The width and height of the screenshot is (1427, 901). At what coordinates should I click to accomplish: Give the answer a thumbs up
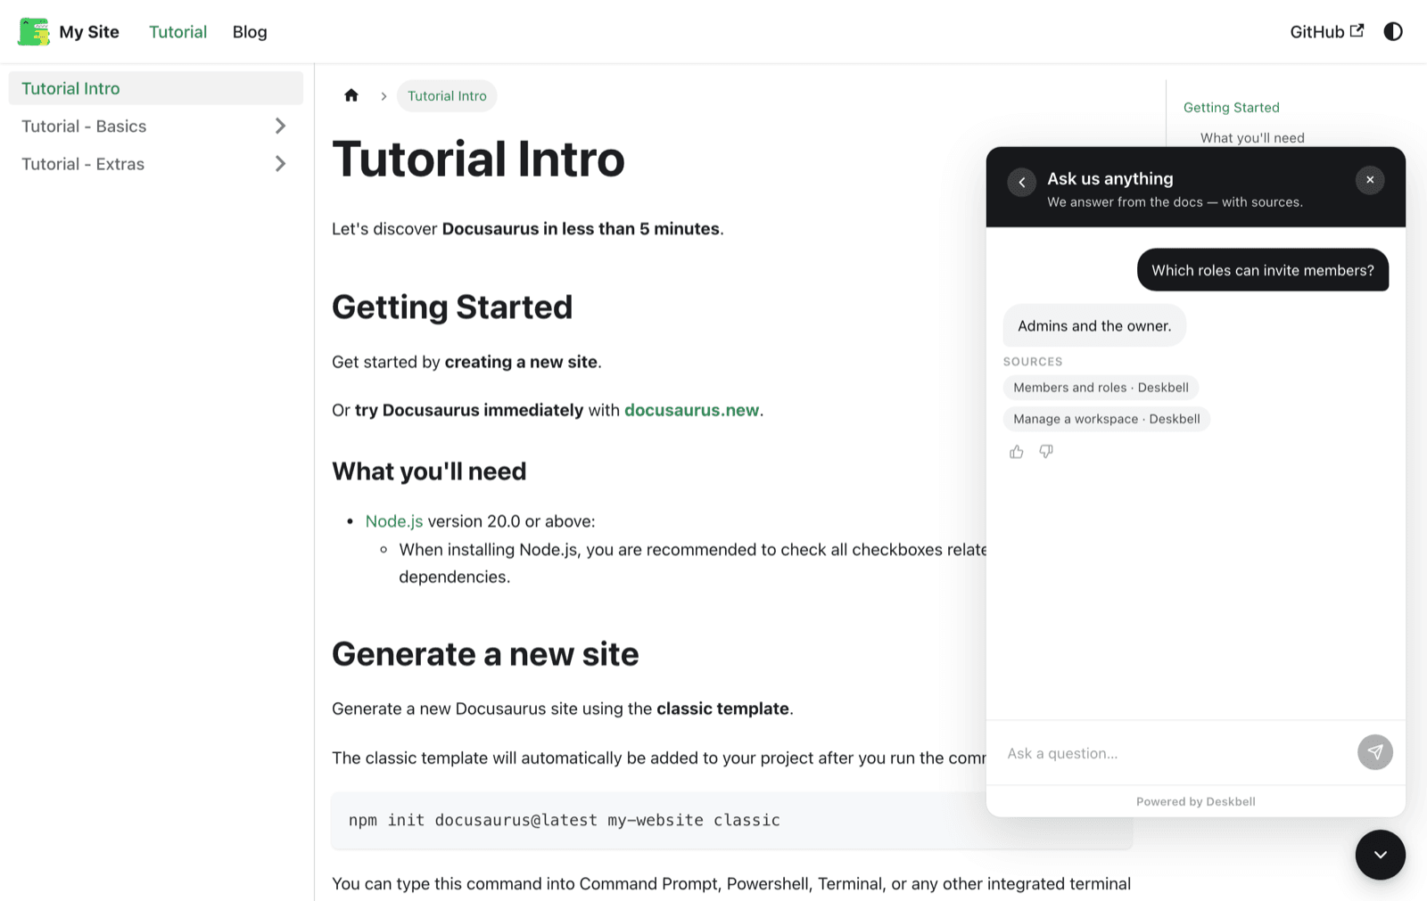[x=1017, y=452]
